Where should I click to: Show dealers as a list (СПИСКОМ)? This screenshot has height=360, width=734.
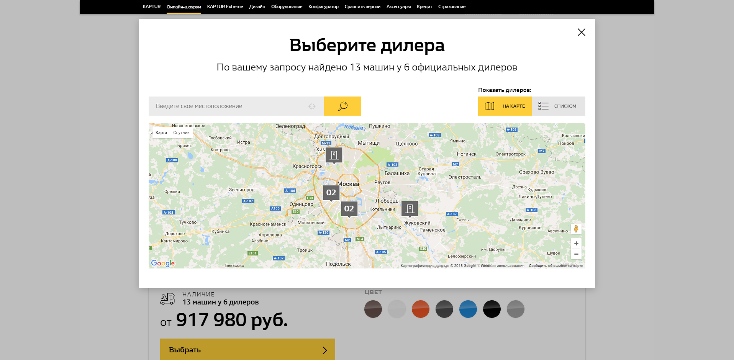click(558, 106)
